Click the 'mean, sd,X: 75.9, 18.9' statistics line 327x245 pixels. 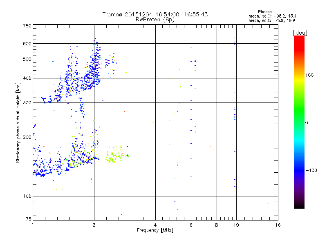click(x=271, y=20)
